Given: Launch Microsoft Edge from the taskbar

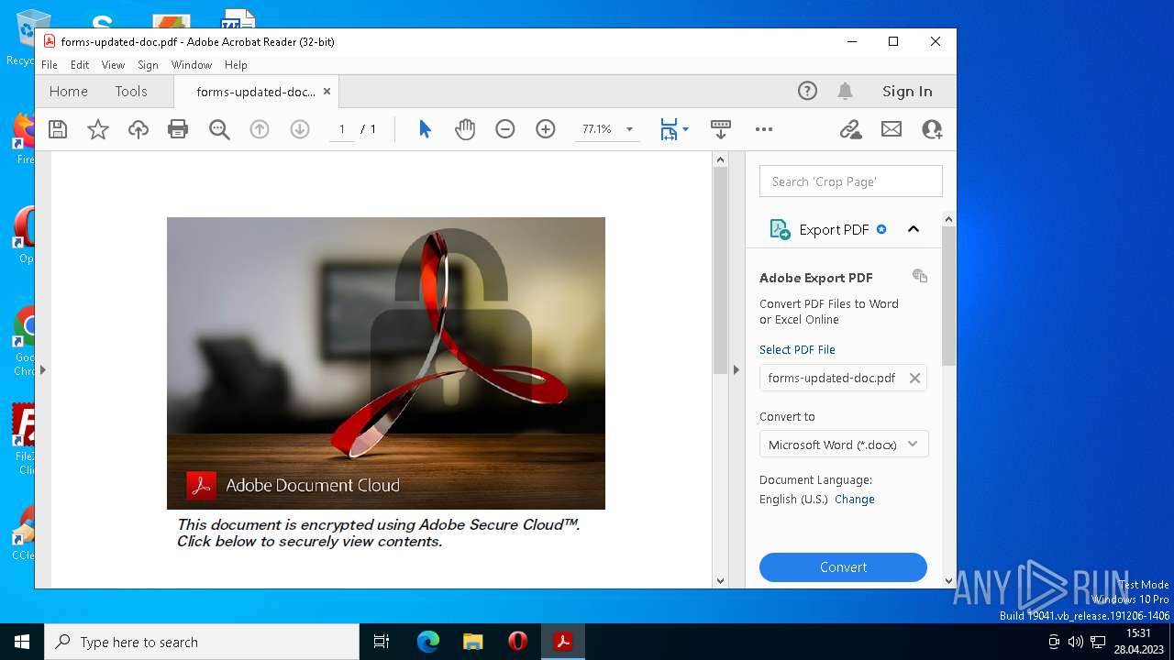Looking at the screenshot, I should [x=428, y=642].
